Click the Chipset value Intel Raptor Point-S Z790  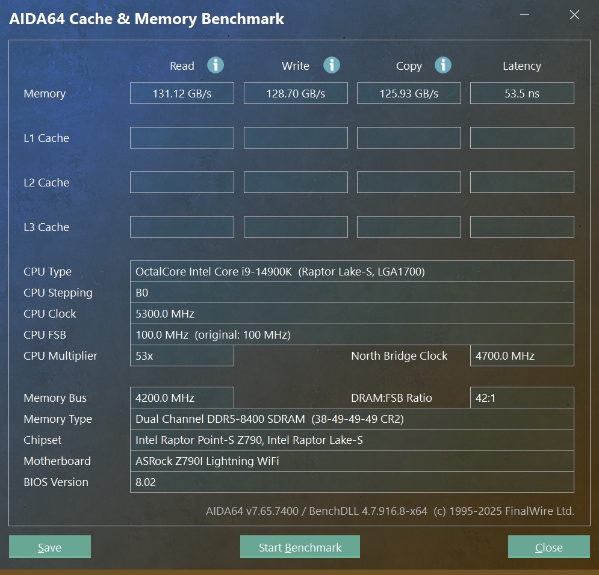click(x=352, y=440)
